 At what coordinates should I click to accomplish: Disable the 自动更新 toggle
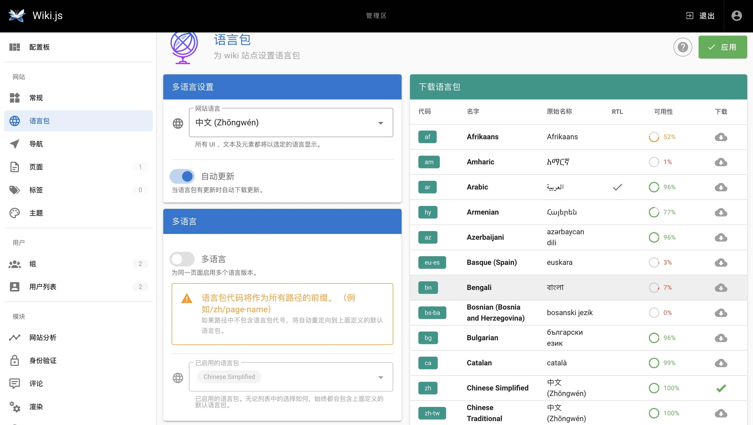[x=182, y=176]
